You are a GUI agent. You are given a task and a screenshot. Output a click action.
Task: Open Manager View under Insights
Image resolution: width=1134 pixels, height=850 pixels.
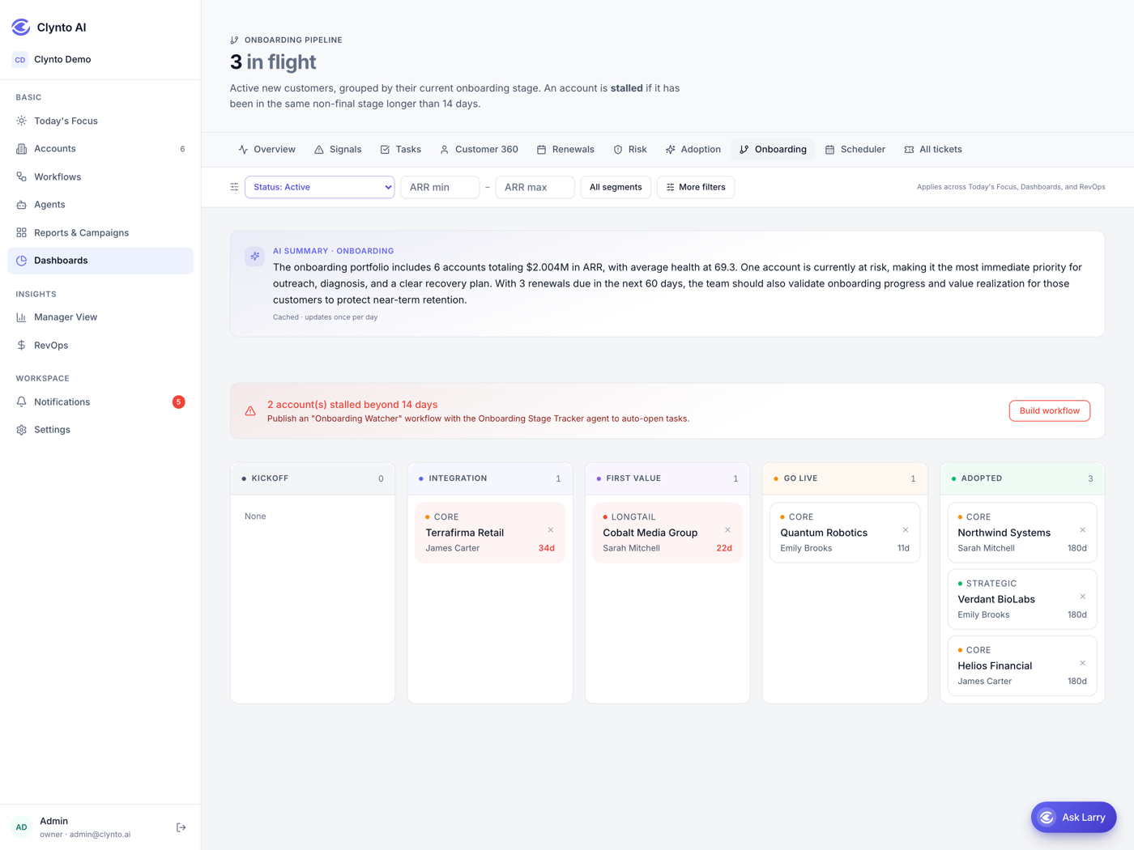tap(100, 317)
